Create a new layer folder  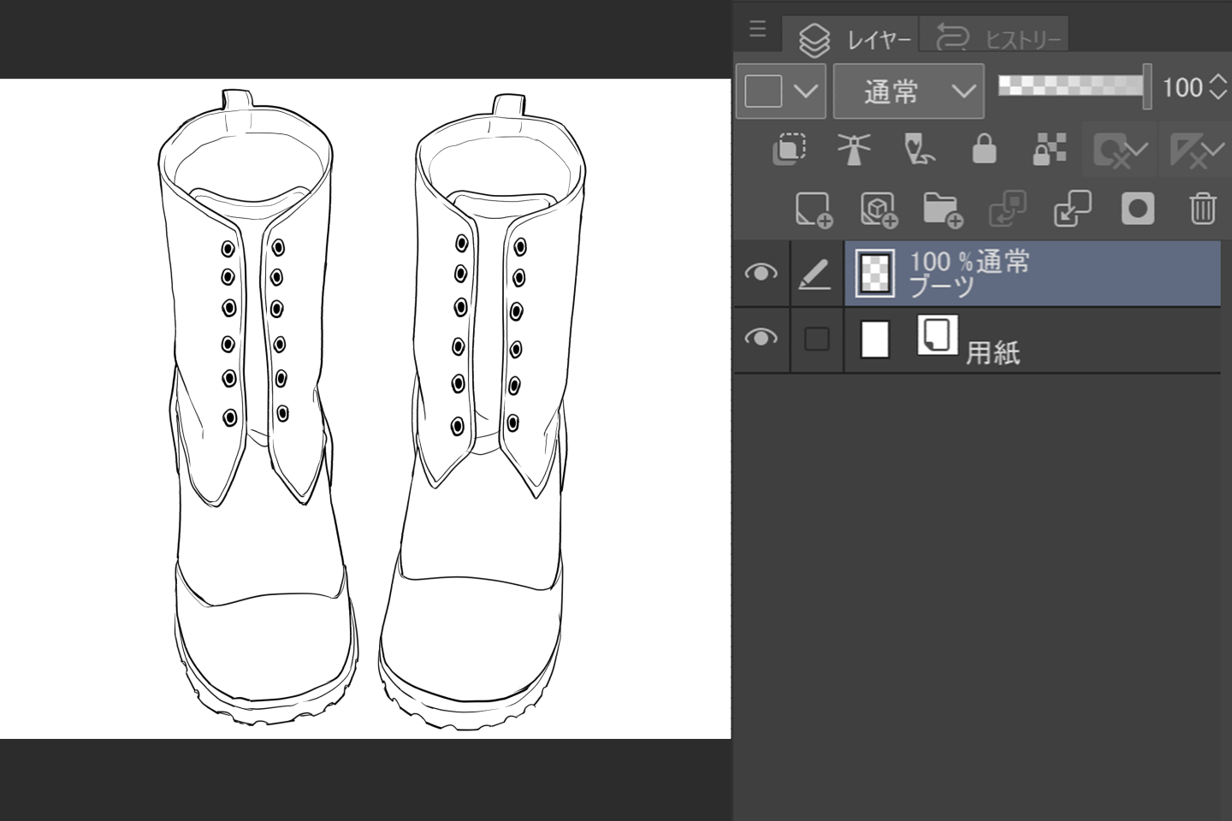pos(942,210)
